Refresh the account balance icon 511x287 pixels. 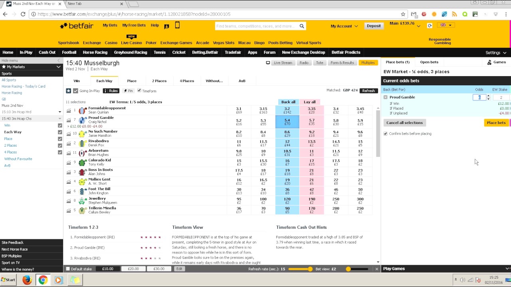(430, 26)
